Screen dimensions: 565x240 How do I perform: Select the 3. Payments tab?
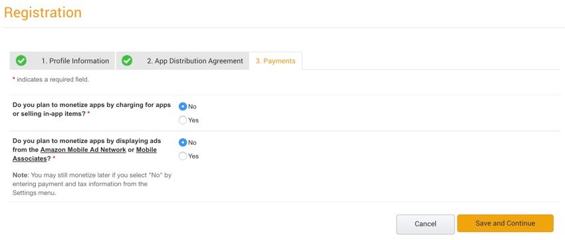(276, 61)
